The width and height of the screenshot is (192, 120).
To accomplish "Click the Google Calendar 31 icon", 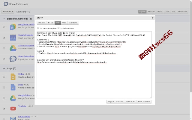I will point(13,37).
